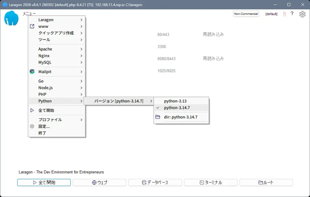Expand the ツール submenu chevron
The height and width of the screenshot is (197, 310).
81,40
